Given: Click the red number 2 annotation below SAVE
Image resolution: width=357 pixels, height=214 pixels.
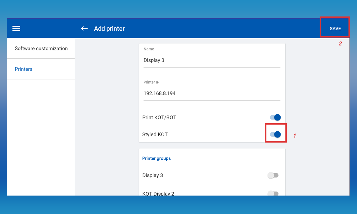Looking at the screenshot, I should [340, 43].
